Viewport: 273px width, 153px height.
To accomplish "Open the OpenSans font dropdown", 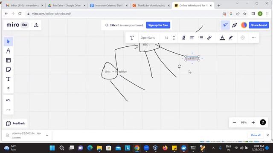I will (148, 38).
